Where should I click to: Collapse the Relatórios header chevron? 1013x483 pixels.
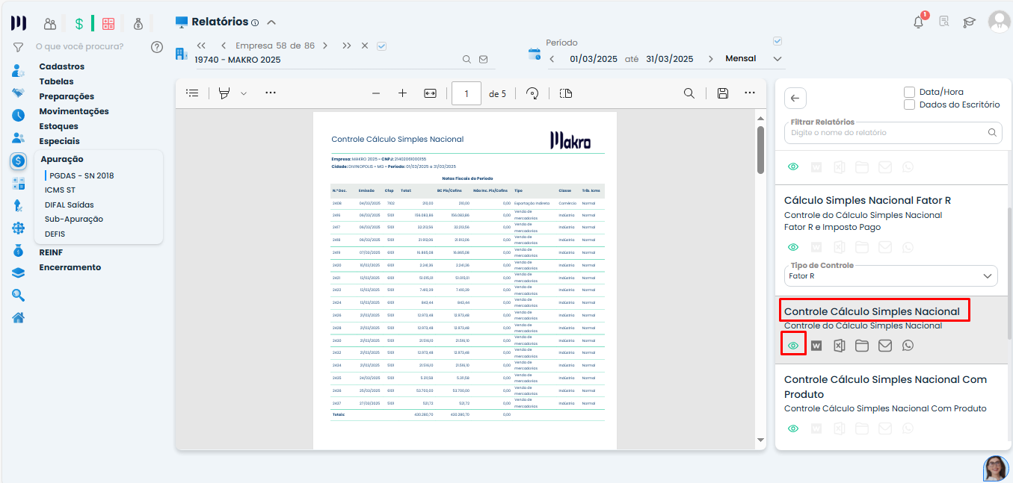coord(271,22)
